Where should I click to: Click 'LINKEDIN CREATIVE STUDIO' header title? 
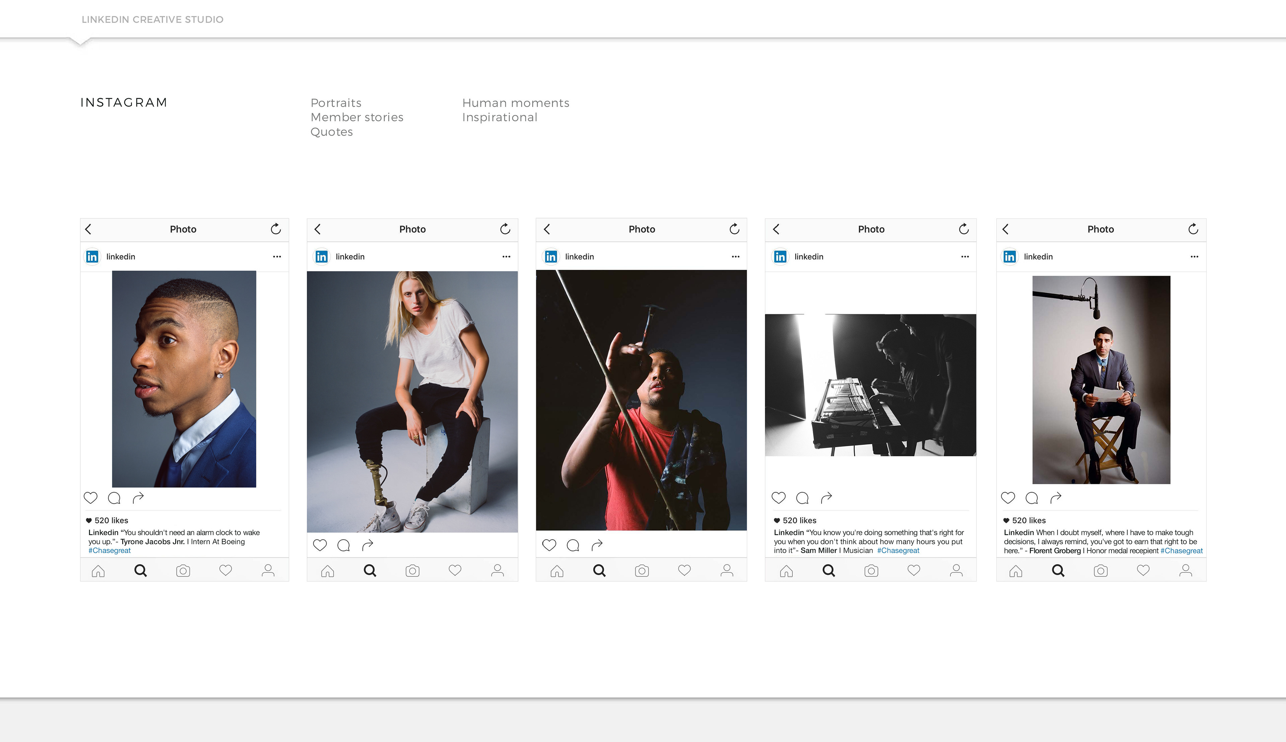tap(152, 19)
